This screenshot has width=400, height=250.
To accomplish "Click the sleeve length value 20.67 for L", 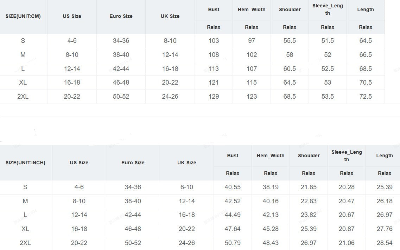I will click(x=347, y=215).
